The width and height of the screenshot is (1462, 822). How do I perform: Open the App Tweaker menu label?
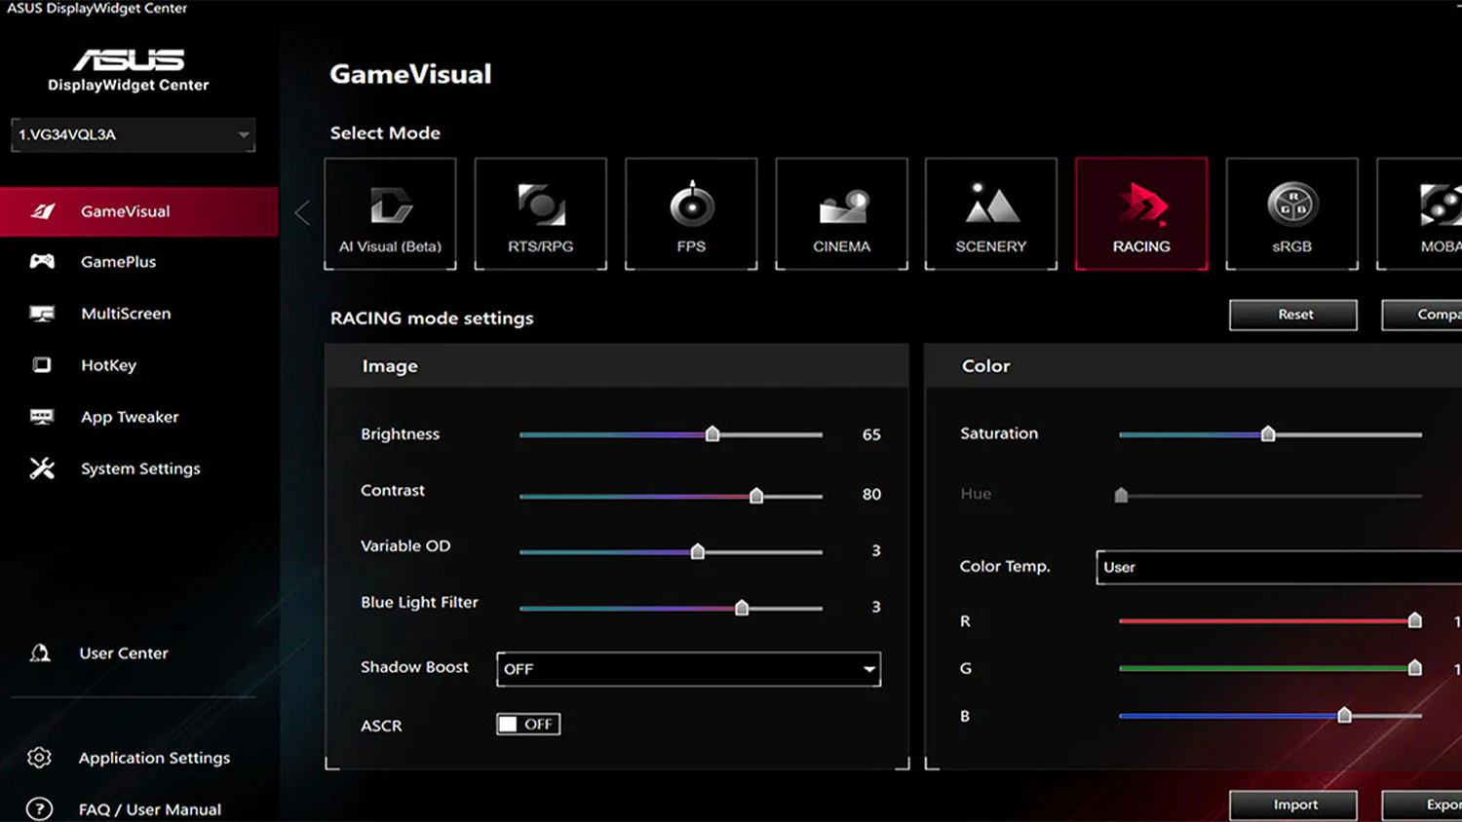[130, 417]
